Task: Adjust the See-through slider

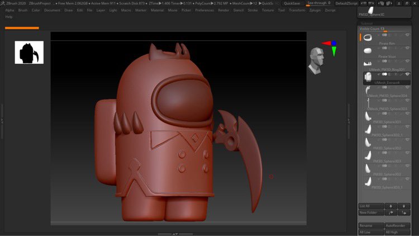Action: (x=318, y=3)
